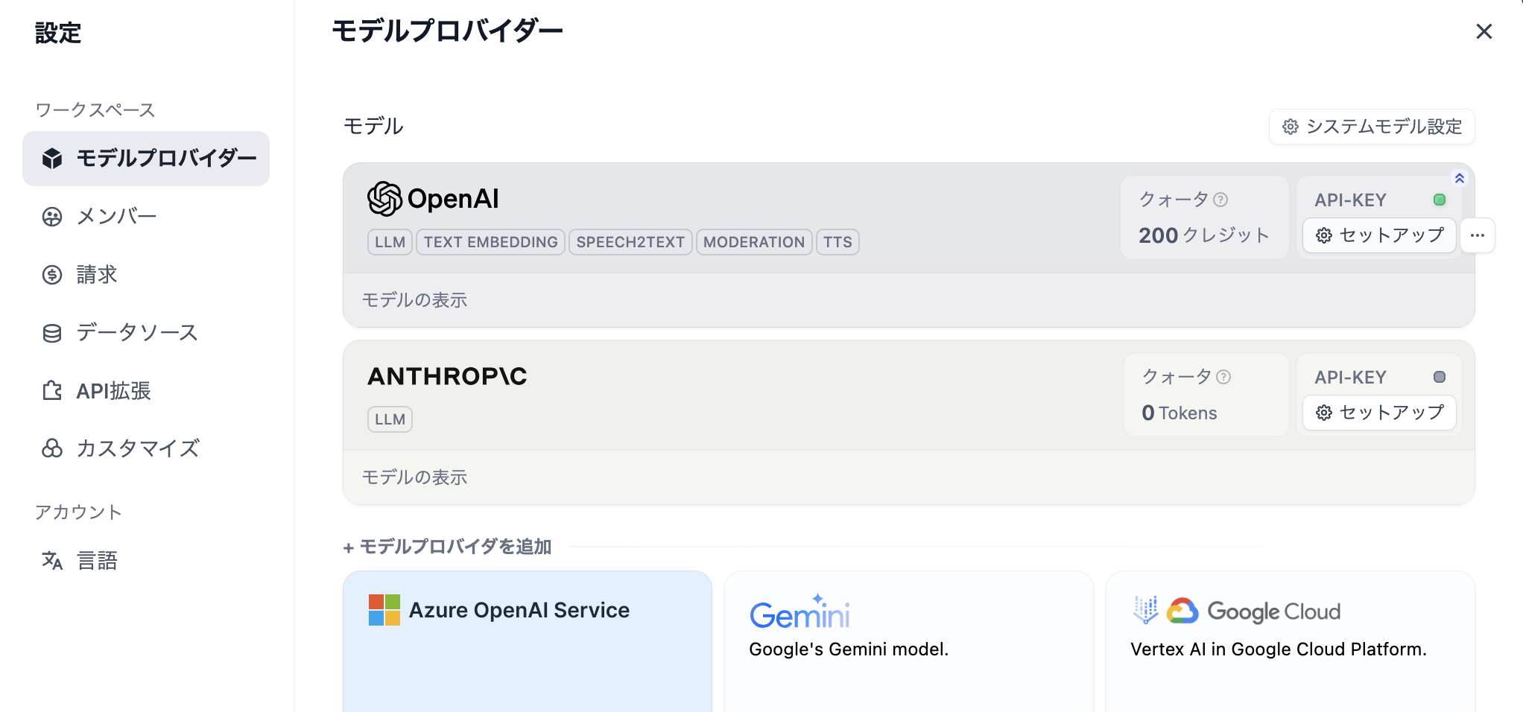This screenshot has height=712, width=1523.
Task: Expand モデルの表示 under OpenAI
Action: (414, 299)
